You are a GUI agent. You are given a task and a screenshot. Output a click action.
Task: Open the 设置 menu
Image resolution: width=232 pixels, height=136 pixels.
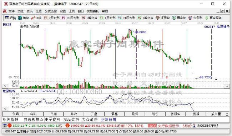click(63, 11)
